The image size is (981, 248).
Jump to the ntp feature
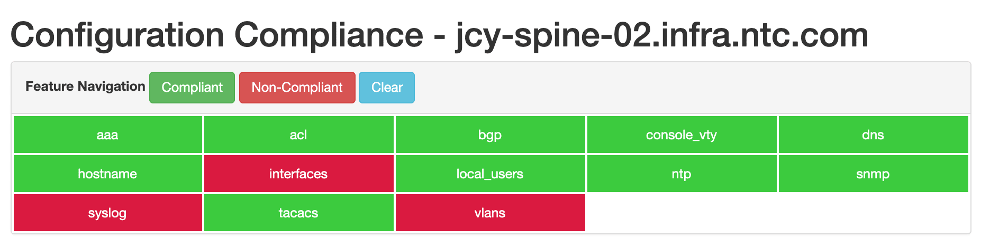(x=682, y=174)
